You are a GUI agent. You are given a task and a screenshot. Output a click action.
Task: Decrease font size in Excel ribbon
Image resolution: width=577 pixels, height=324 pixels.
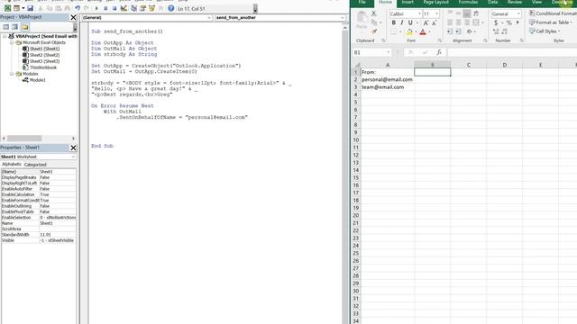(x=435, y=23)
